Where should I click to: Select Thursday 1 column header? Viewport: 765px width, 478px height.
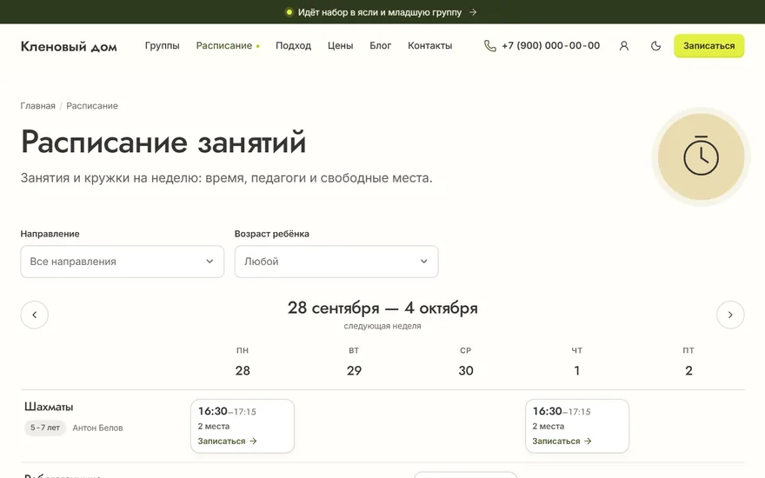(577, 362)
